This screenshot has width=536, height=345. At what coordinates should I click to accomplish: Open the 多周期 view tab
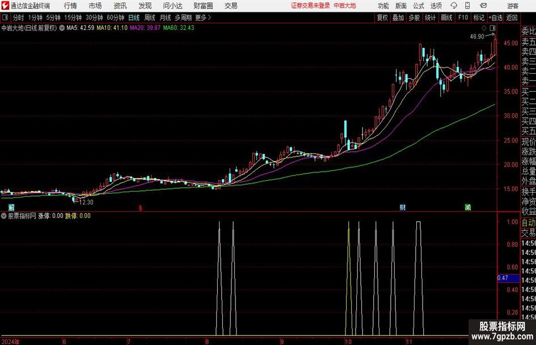pos(183,18)
